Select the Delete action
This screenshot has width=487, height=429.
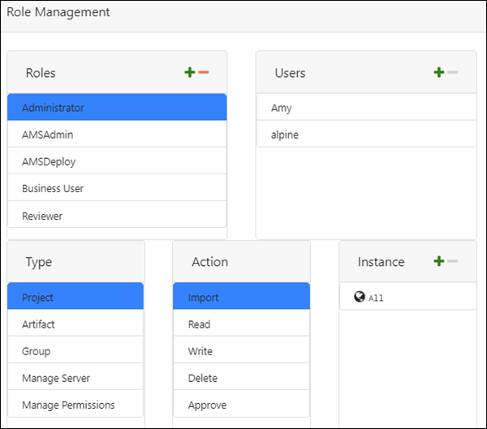coord(241,378)
